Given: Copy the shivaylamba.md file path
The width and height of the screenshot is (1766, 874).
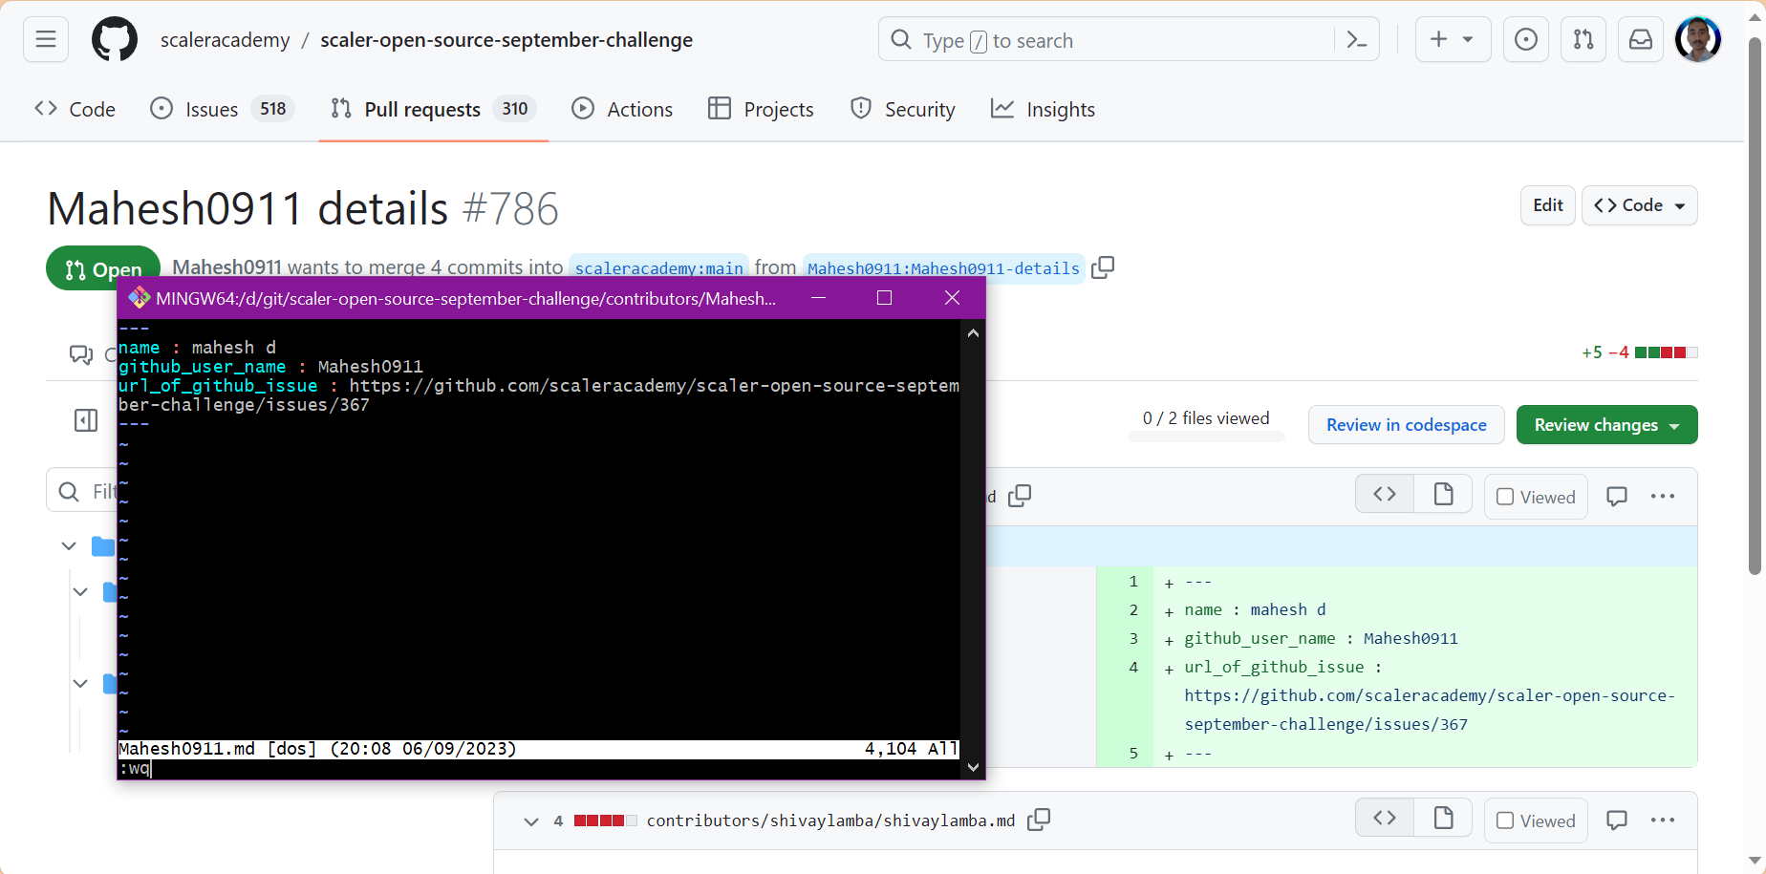Looking at the screenshot, I should 1039,820.
